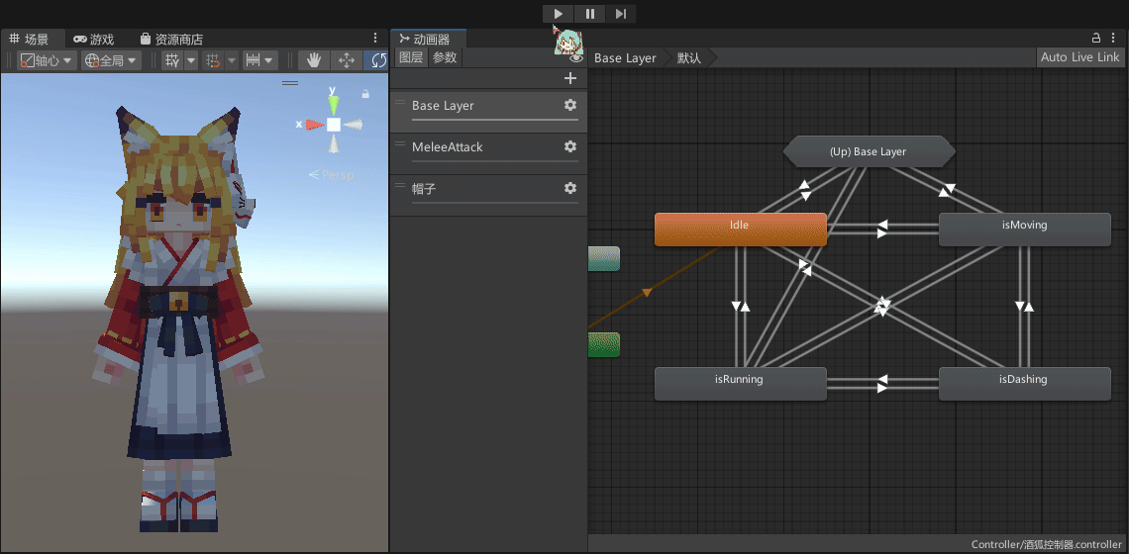Open Base Layer gear settings
The image size is (1129, 554).
pos(570,105)
